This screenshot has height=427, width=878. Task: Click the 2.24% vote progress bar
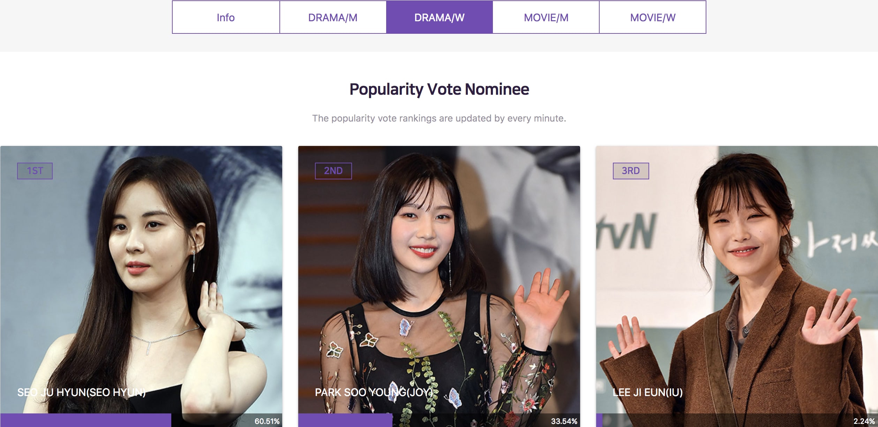pos(737,420)
